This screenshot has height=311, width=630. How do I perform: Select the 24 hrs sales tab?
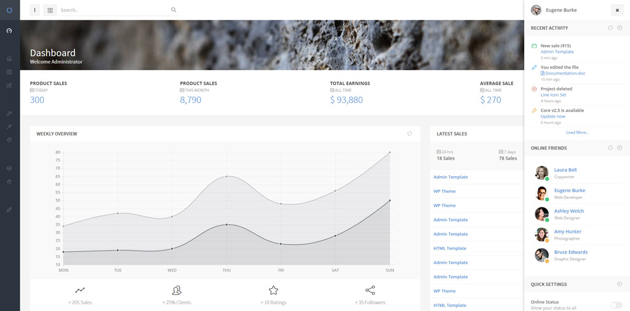(445, 155)
